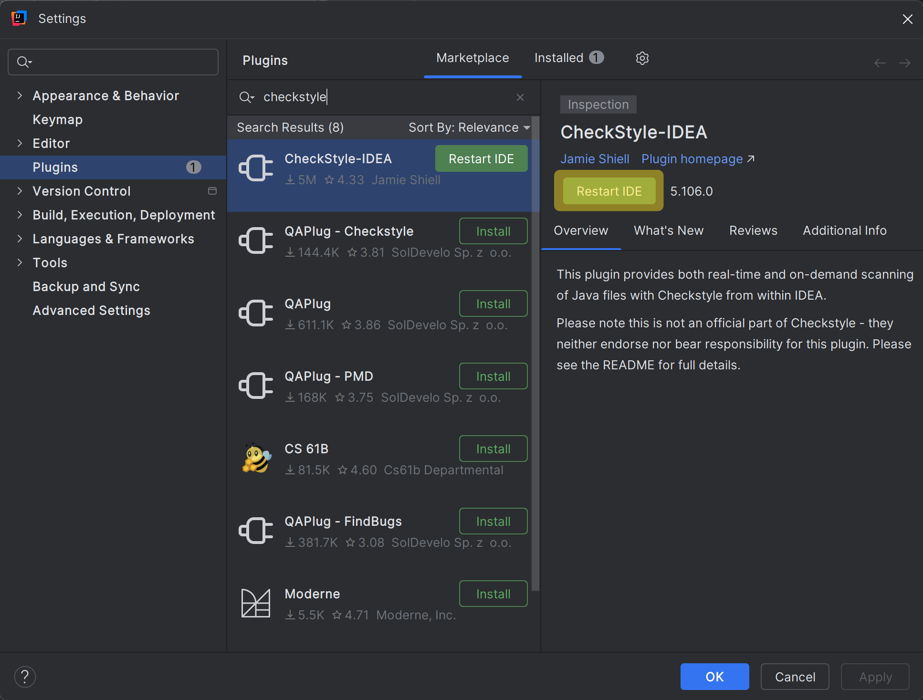
Task: Select the QAPlug - PMD plugin title
Action: click(329, 376)
